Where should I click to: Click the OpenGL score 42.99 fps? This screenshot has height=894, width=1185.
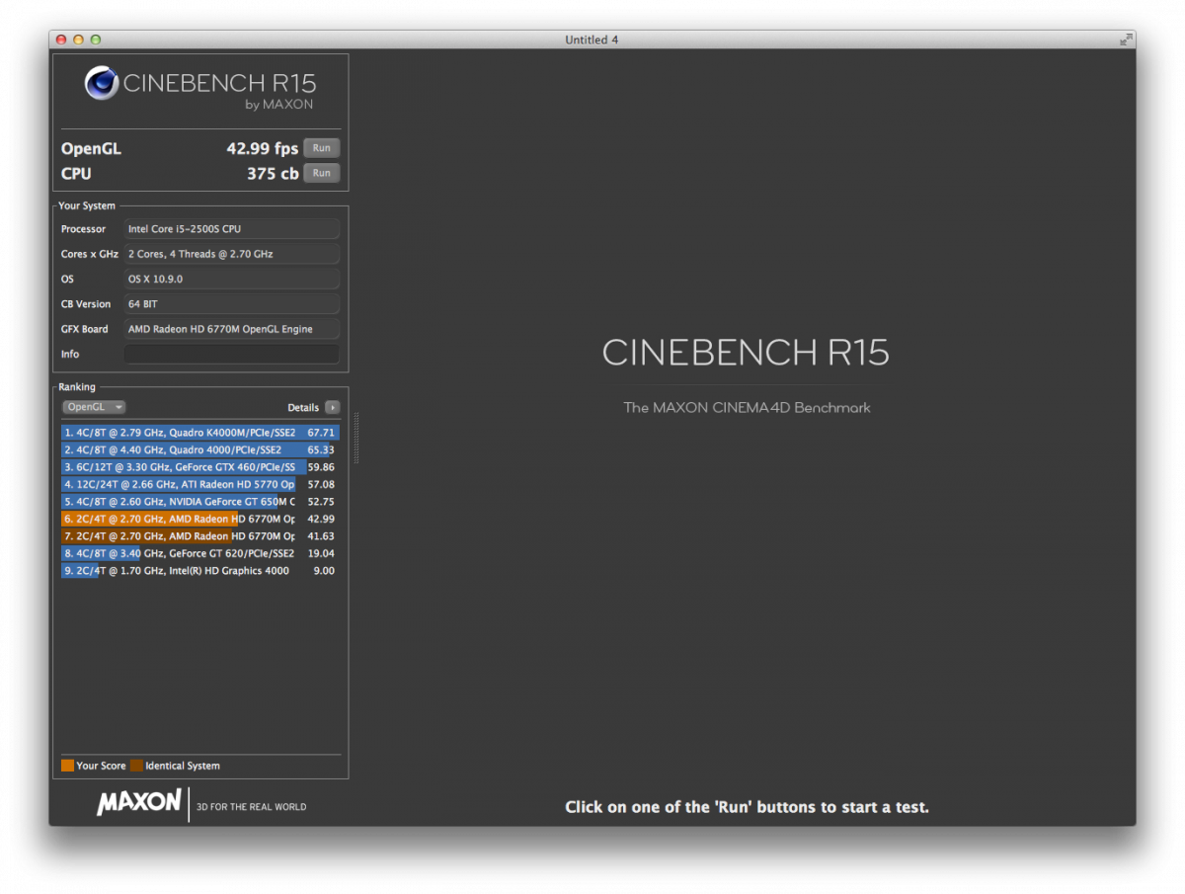(262, 148)
